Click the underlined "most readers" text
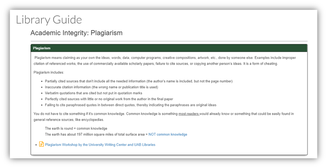Image resolution: width=327 pixels, height=168 pixels. [188, 114]
